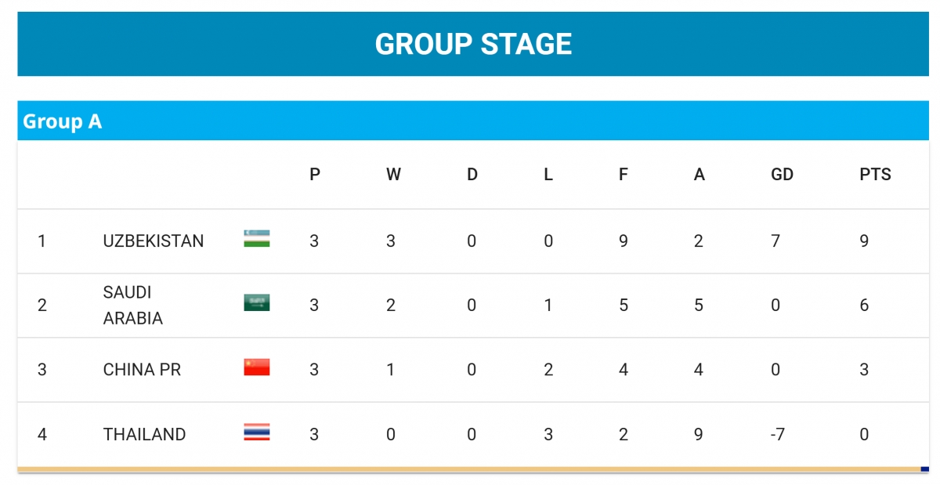Click the P column header
This screenshot has width=940, height=485.
[x=315, y=175]
